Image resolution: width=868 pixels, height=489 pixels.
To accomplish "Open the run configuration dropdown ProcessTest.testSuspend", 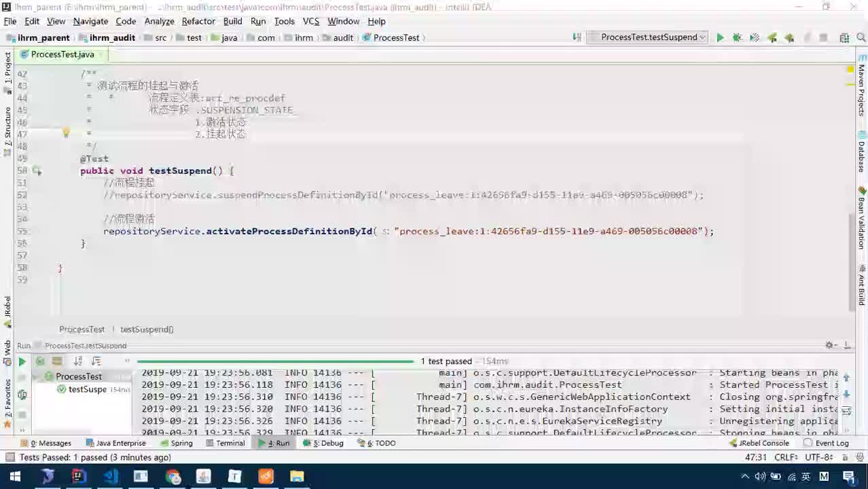I will pos(648,37).
